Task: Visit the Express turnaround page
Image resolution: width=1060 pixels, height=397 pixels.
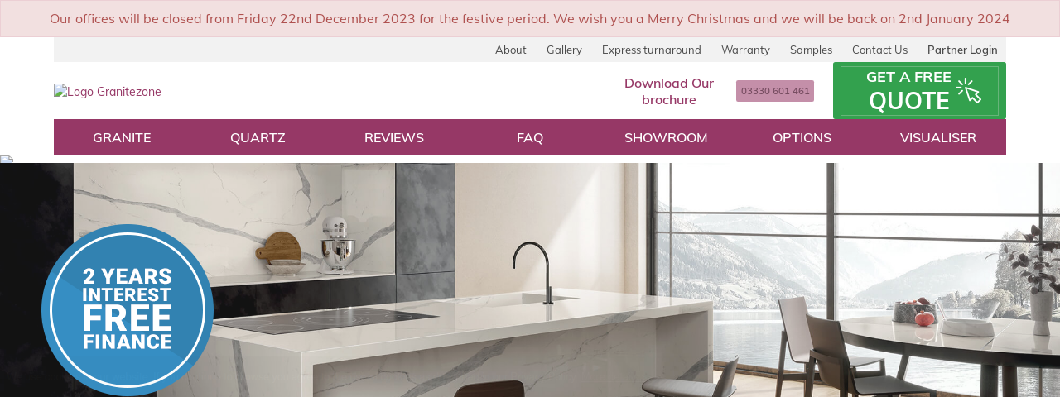Action: (652, 50)
